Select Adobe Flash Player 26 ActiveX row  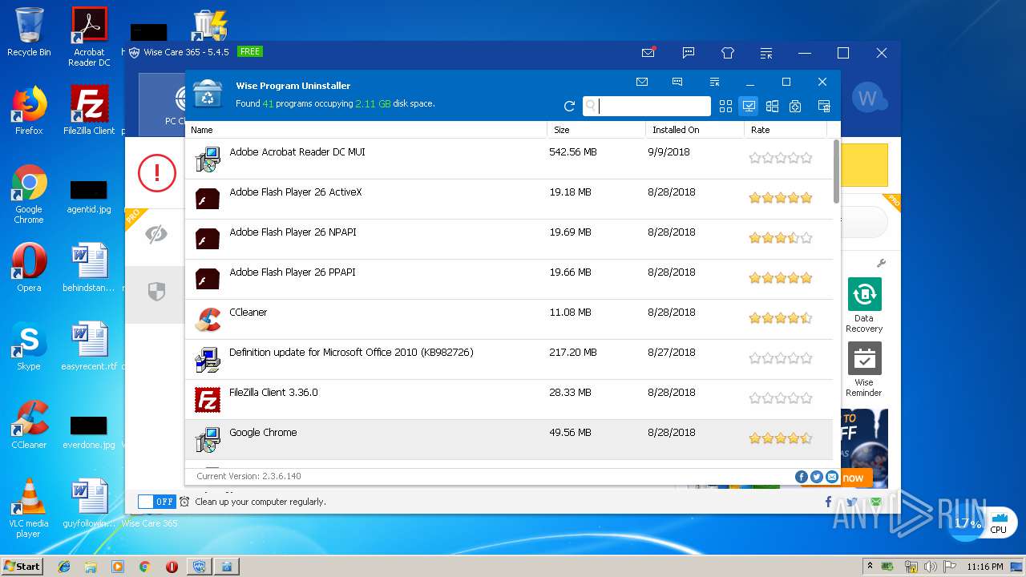click(x=509, y=199)
